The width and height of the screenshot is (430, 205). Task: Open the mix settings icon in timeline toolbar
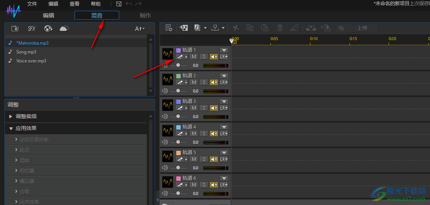pos(169,28)
